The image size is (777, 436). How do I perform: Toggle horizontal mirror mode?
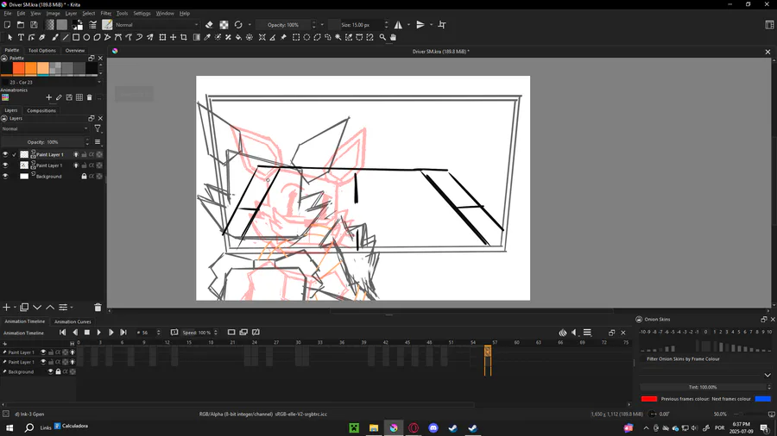[x=398, y=25]
